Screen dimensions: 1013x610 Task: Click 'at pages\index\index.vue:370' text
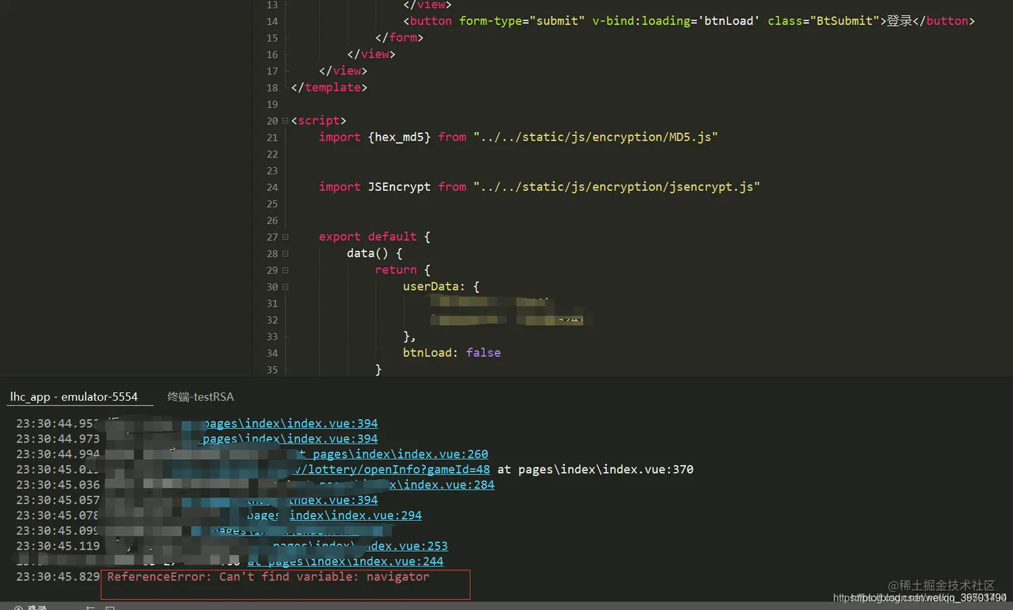[x=595, y=470]
